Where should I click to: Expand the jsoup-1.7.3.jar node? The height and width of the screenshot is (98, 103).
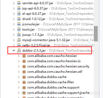14,35
